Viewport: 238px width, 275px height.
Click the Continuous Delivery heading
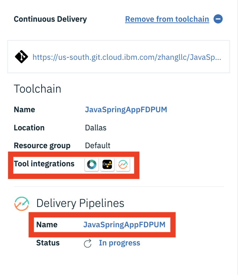click(x=50, y=19)
